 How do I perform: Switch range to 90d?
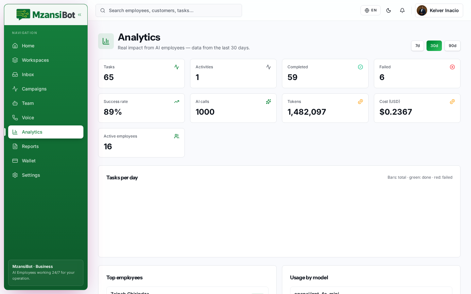(x=452, y=46)
